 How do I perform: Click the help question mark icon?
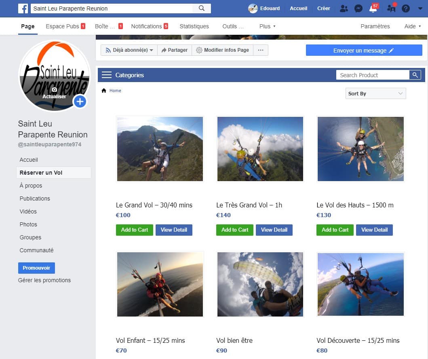[x=406, y=8]
